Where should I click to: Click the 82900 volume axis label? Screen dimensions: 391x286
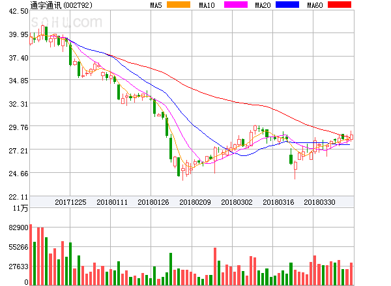pyautogui.click(x=18, y=227)
